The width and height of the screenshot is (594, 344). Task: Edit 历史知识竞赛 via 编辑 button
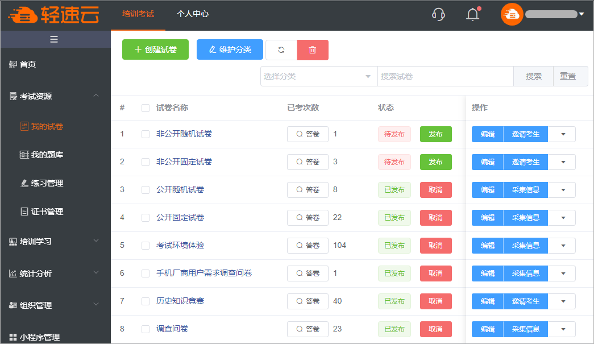(488, 301)
